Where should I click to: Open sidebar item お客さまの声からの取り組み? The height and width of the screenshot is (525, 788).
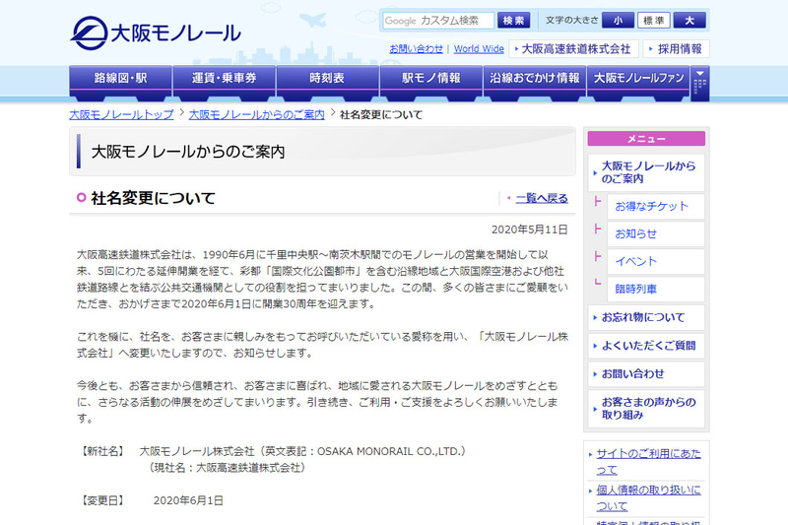click(646, 409)
